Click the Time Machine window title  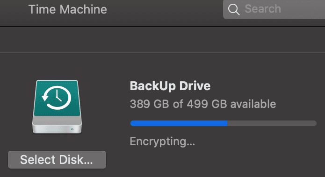(x=67, y=9)
